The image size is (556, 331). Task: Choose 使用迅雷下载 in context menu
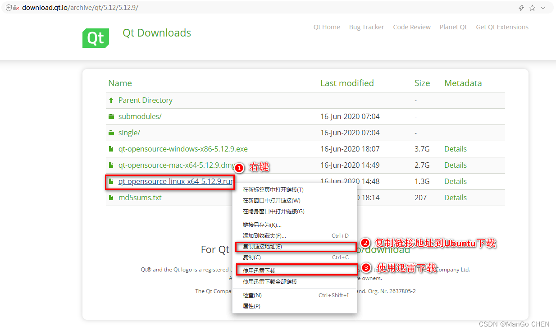point(295,271)
